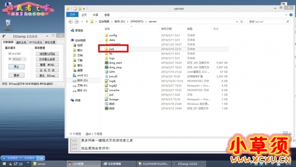296x167 pixels.
Task: Select the jvm.dll file
Action: tap(113, 76)
